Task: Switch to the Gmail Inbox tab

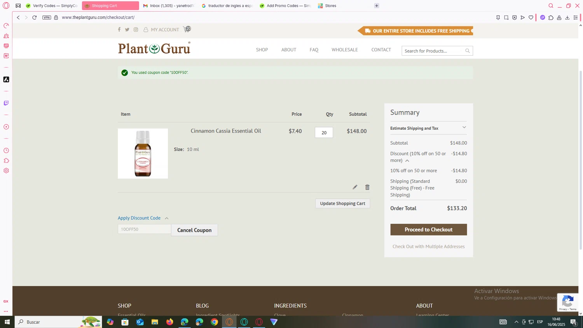Action: 168,6
